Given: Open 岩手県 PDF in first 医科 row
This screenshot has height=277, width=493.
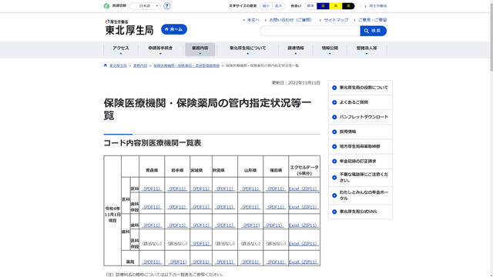Looking at the screenshot, I should point(177,189).
